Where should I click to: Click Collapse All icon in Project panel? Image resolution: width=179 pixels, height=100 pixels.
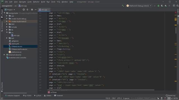(x=27, y=10)
